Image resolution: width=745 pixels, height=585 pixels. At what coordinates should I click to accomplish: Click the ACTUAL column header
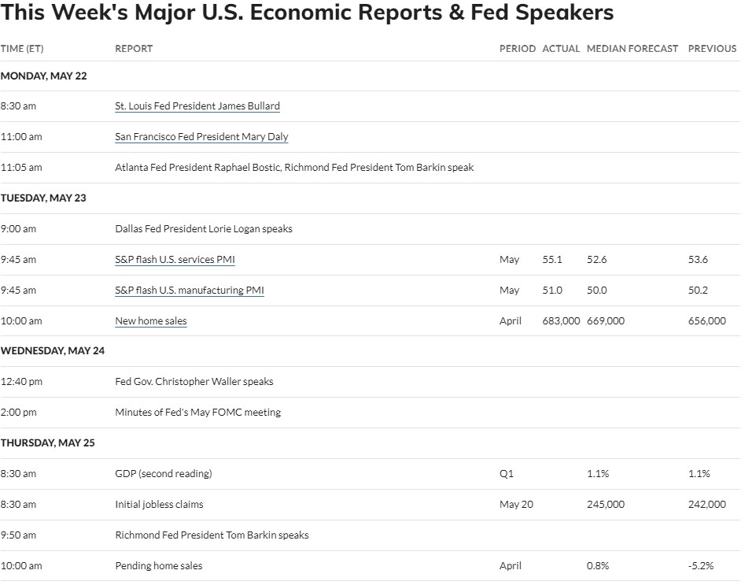coord(561,49)
